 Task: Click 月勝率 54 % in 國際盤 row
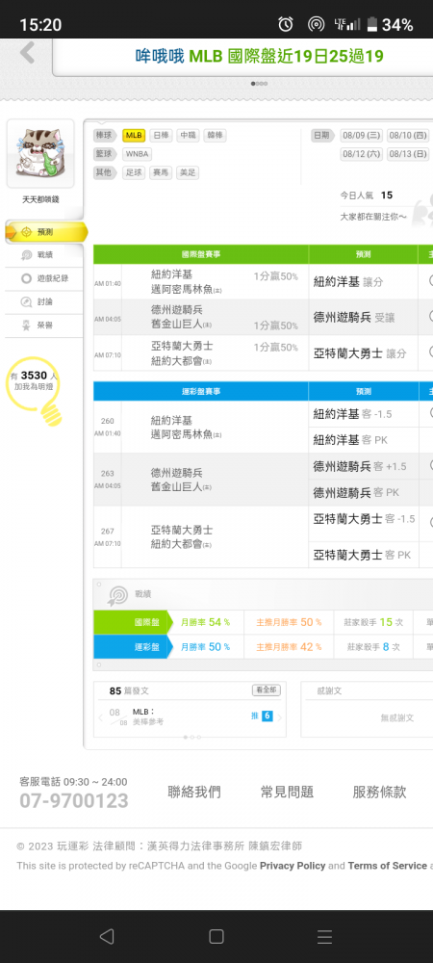[206, 622]
